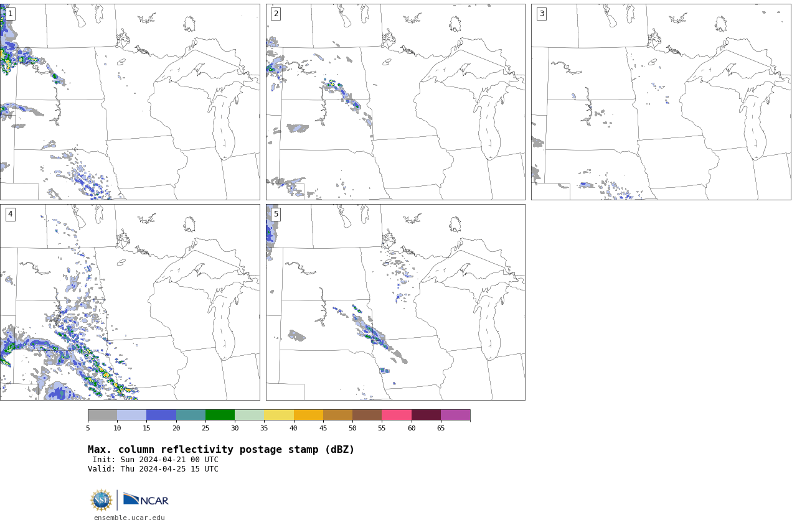The height and width of the screenshot is (525, 797).
Task: Click the panel number label 5
Action: (276, 214)
